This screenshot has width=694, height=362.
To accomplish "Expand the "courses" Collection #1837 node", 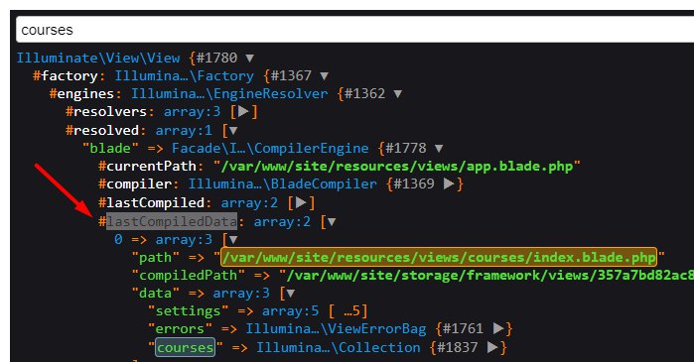I will point(492,347).
